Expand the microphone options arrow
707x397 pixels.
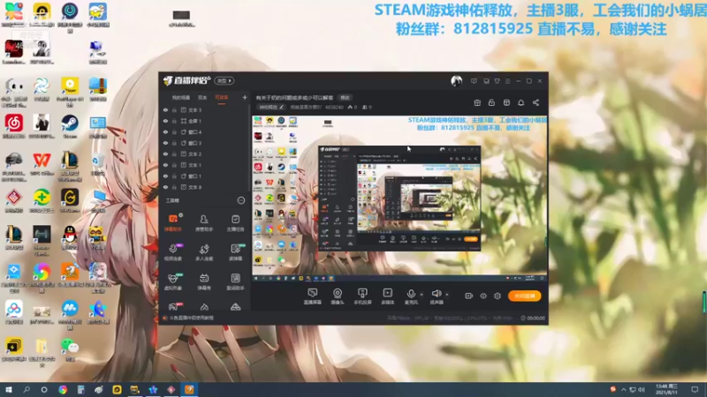(x=422, y=295)
